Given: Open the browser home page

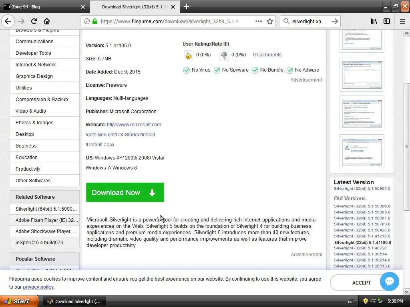Looking at the screenshot, I should [x=47, y=21].
